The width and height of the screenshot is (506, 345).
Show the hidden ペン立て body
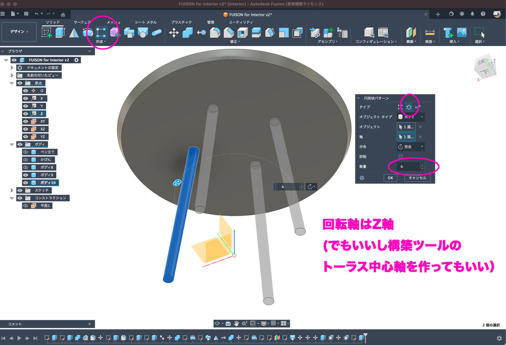(26, 152)
